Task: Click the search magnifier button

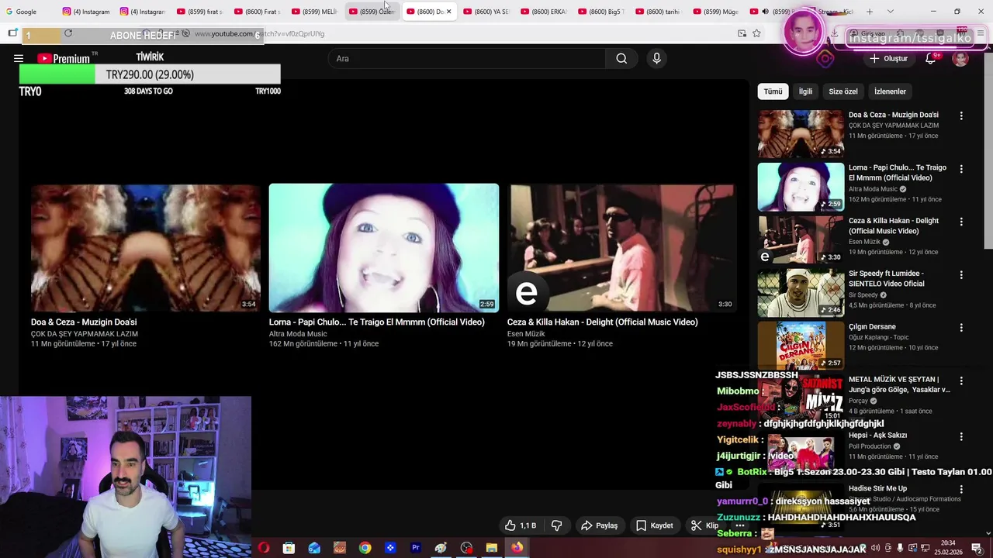Action: coord(621,58)
